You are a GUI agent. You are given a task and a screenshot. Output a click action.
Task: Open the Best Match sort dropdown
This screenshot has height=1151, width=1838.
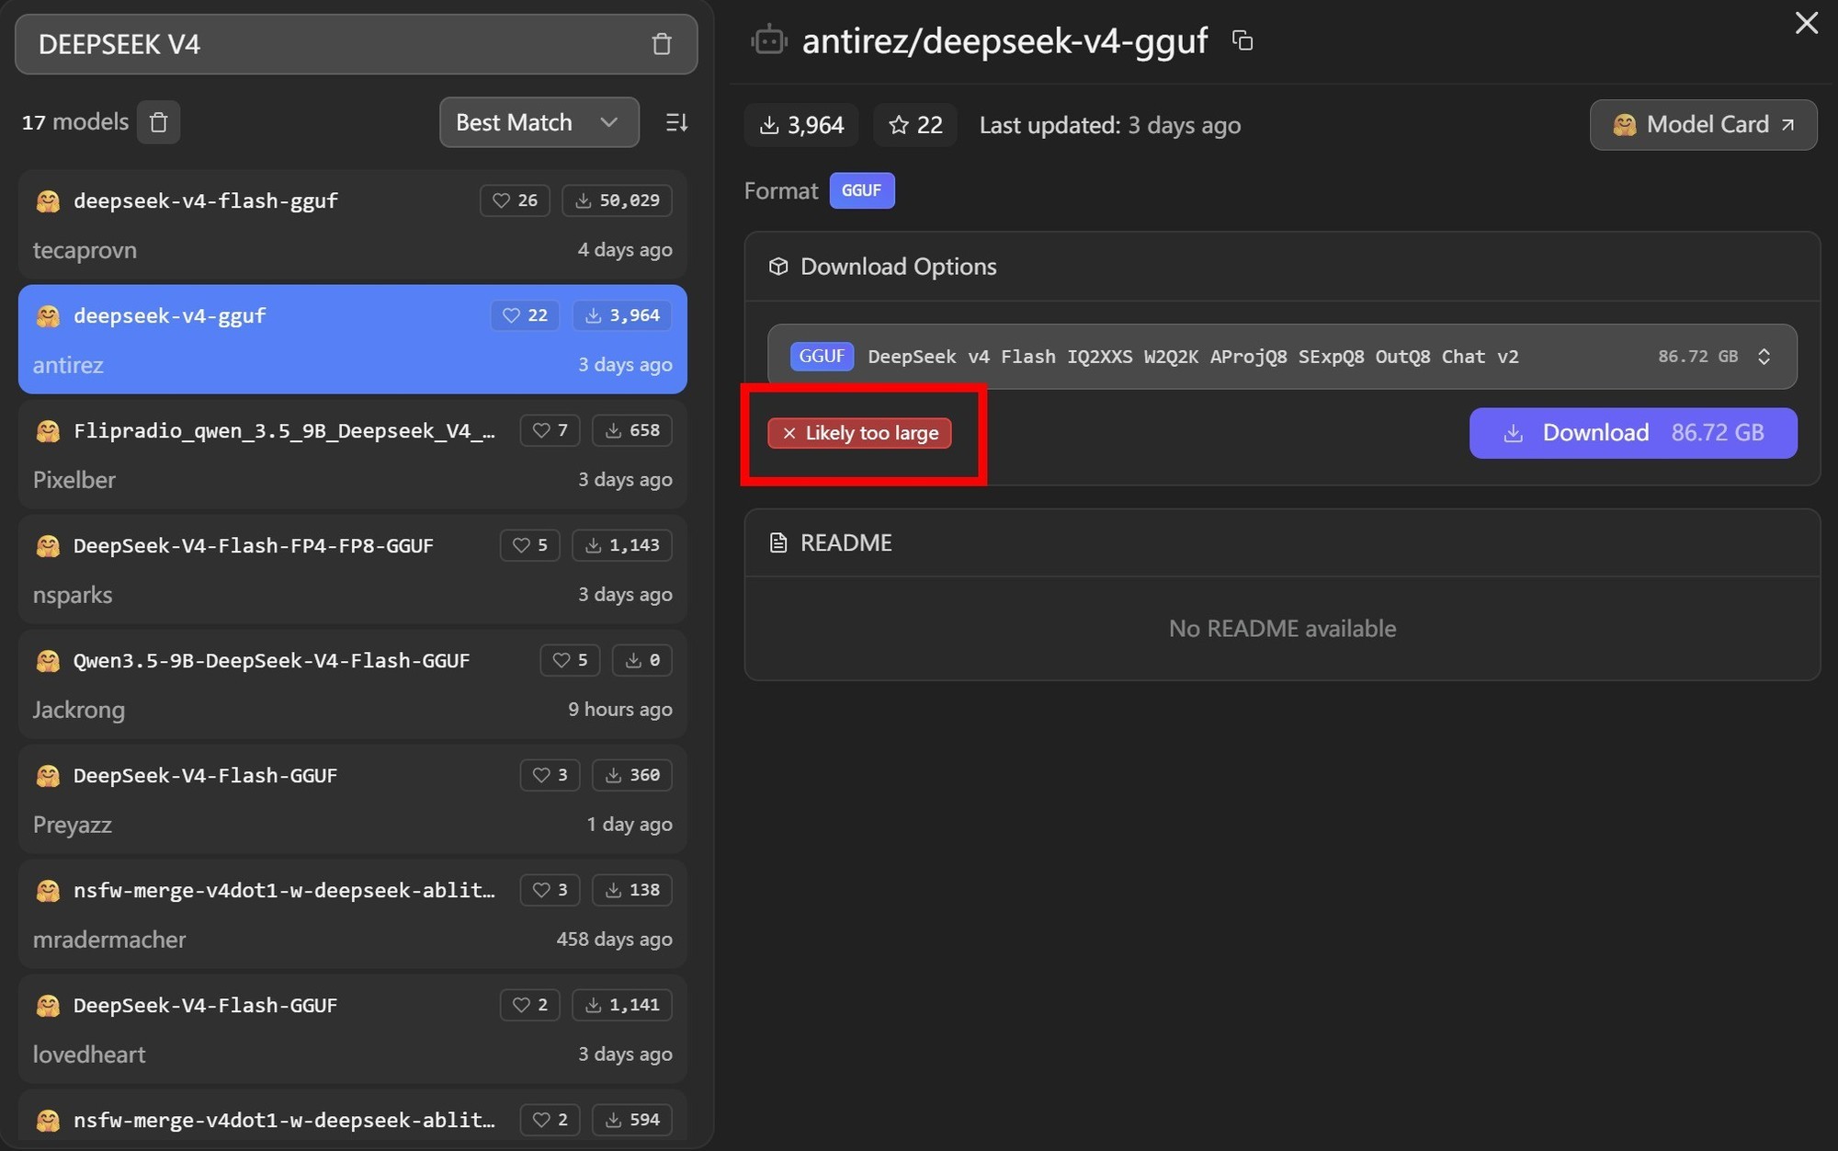point(539,122)
